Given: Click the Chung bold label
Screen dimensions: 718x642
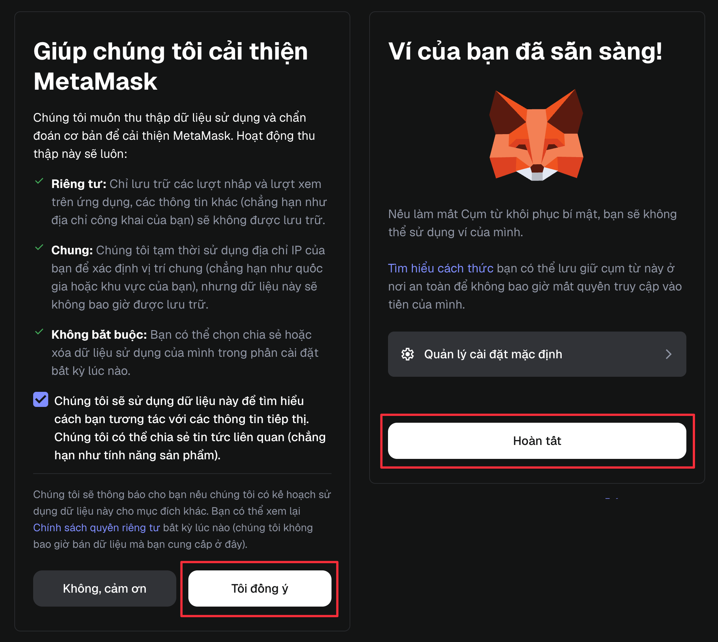Looking at the screenshot, I should click(x=72, y=250).
